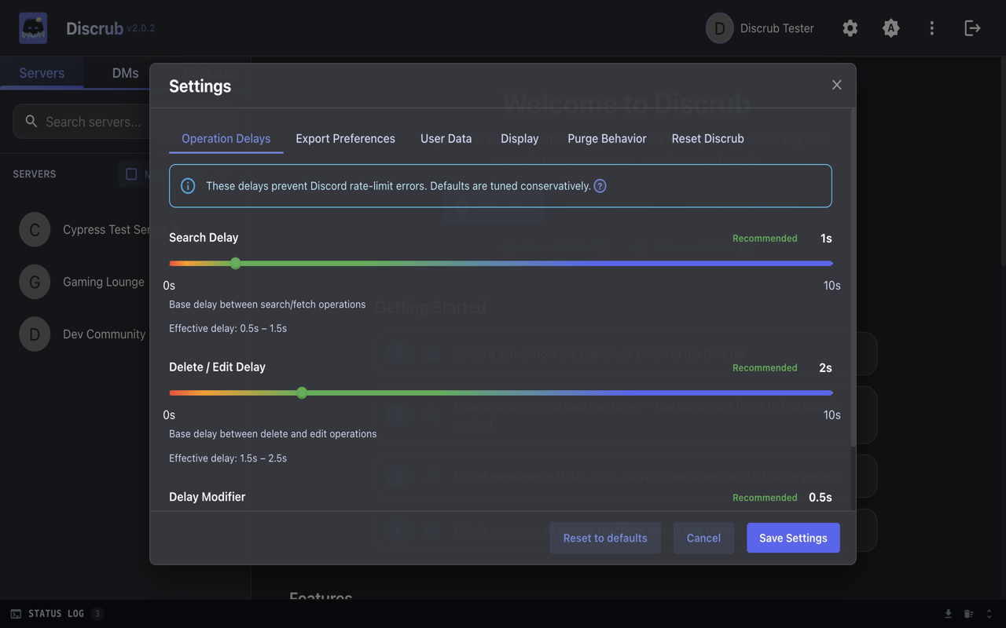Image resolution: width=1006 pixels, height=628 pixels.
Task: Click the Cancel button
Action: pyautogui.click(x=703, y=538)
